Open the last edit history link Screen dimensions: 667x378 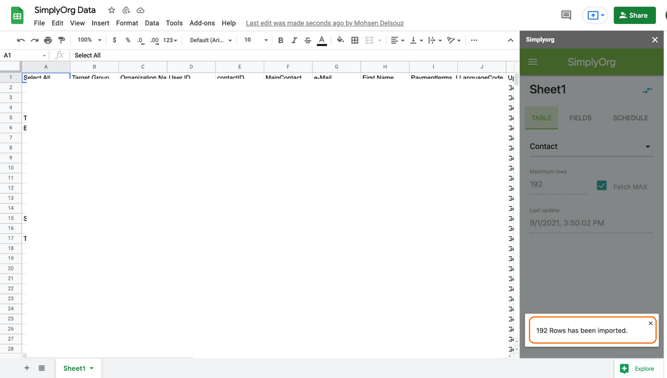click(x=324, y=23)
